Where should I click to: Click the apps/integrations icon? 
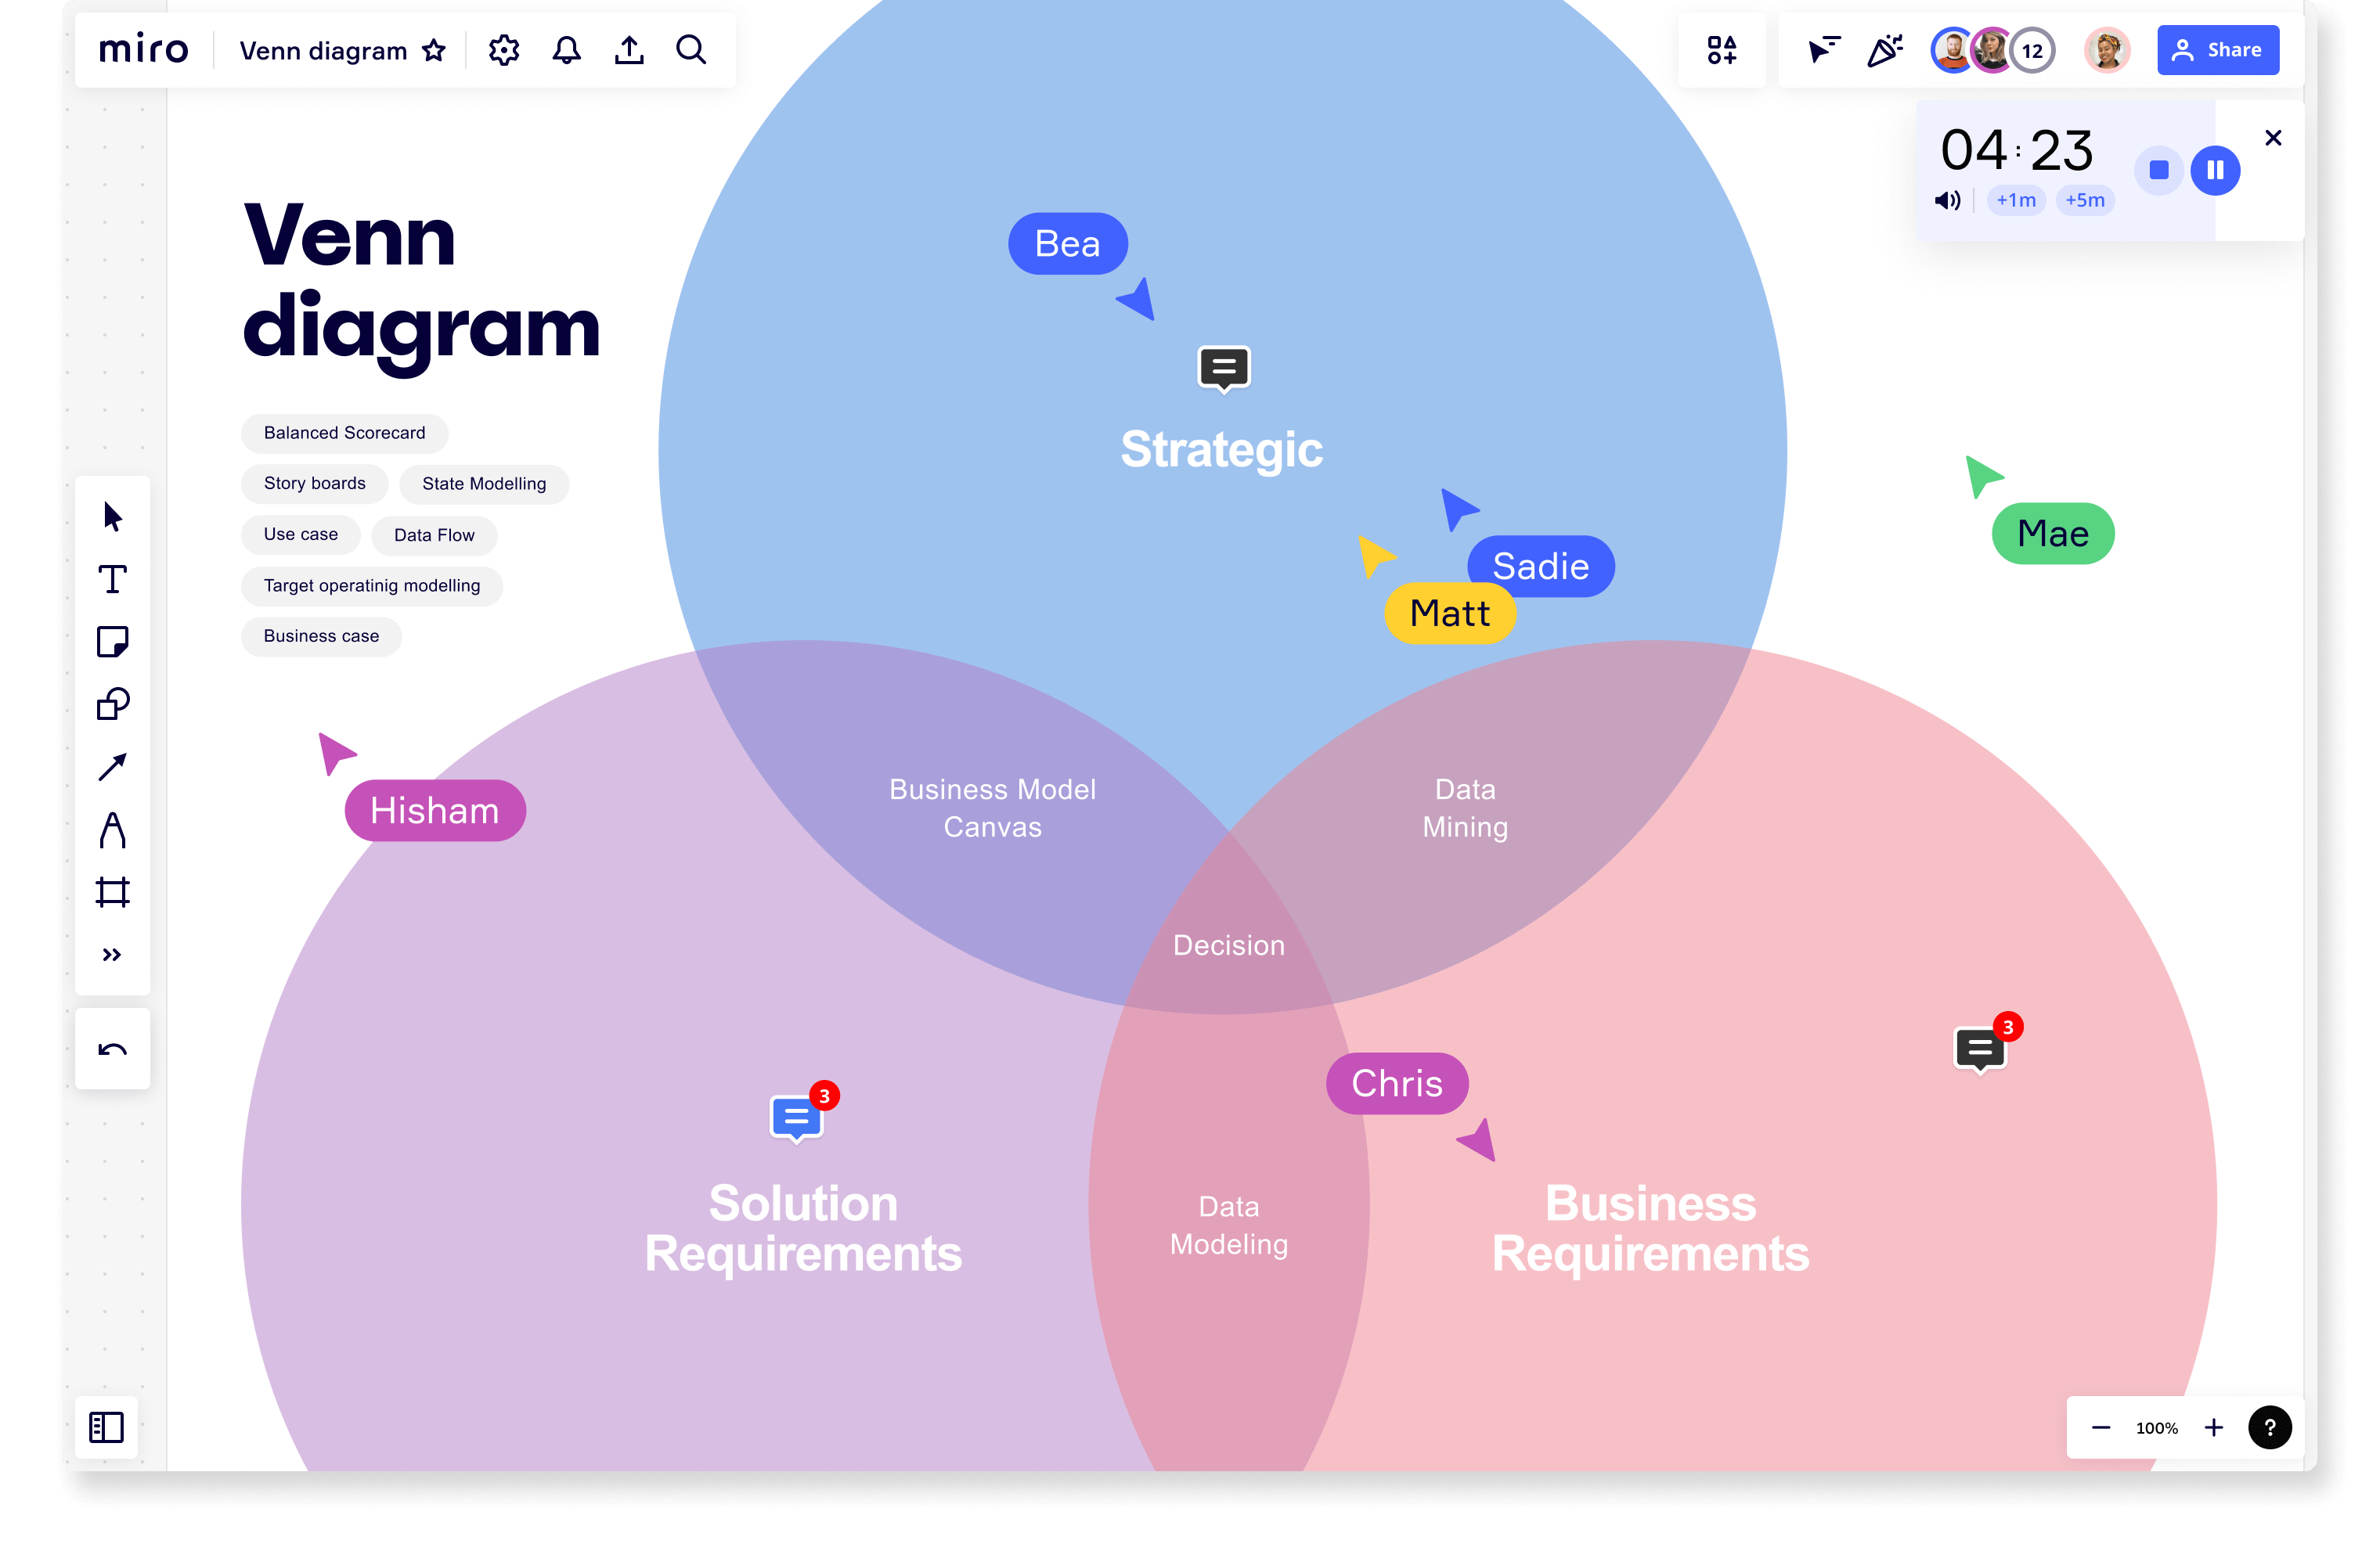[1722, 49]
